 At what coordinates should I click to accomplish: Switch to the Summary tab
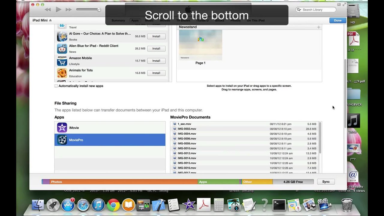pyautogui.click(x=118, y=20)
